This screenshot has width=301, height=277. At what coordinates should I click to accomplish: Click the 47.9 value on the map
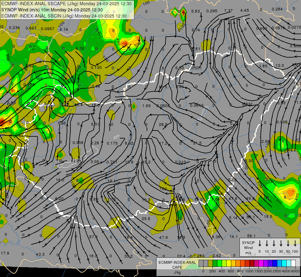pyautogui.click(x=164, y=237)
